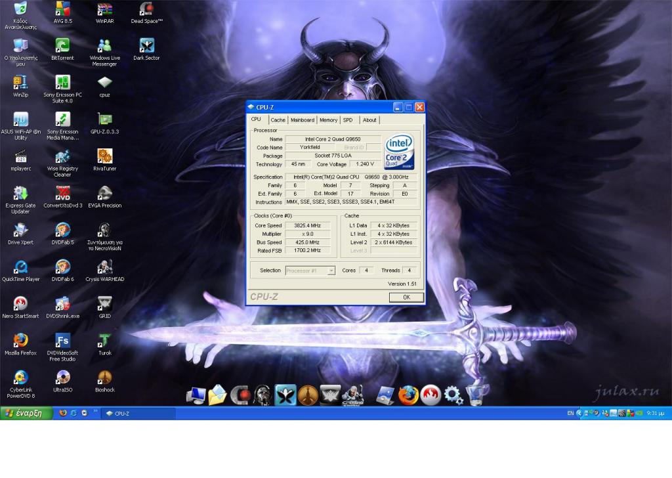Open the SPD tab in CPU-Z
This screenshot has width=672, height=478.
tap(348, 120)
